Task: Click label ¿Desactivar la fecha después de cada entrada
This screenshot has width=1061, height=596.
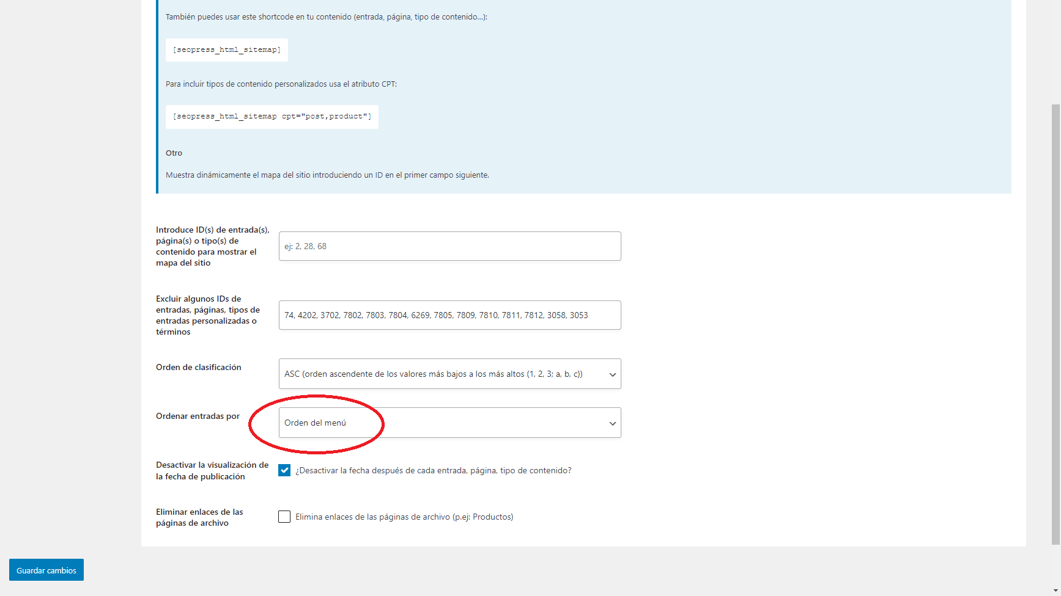Action: click(x=434, y=470)
